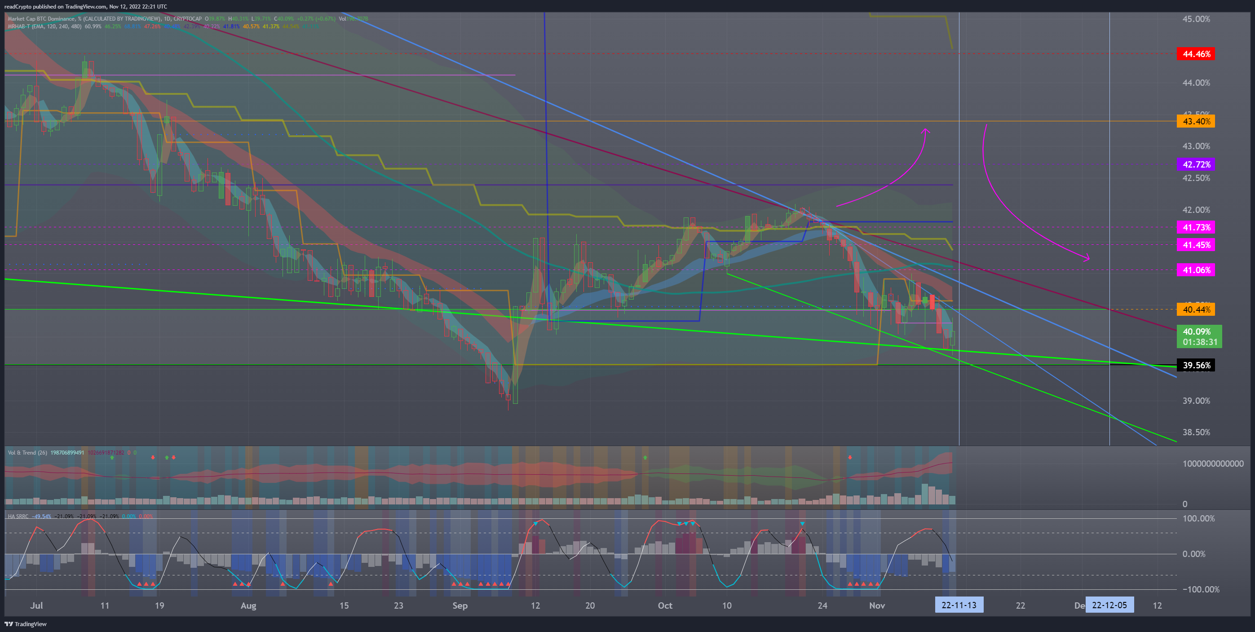
Task: Click the 0.00% oscillator axis value
Action: [1193, 553]
